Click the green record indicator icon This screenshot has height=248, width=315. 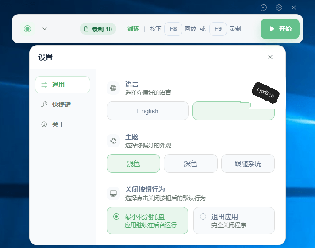click(27, 29)
